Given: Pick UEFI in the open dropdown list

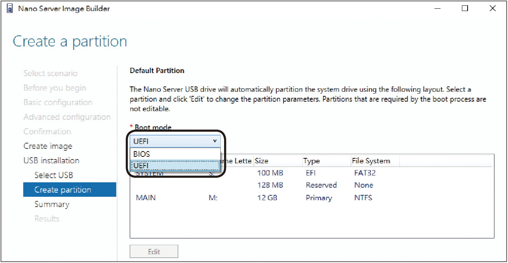Looking at the screenshot, I should point(175,166).
